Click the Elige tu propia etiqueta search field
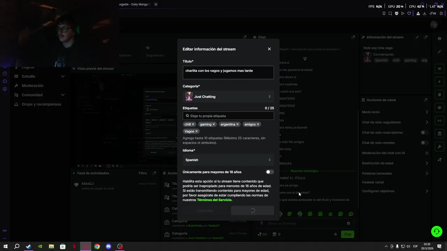 (228, 116)
